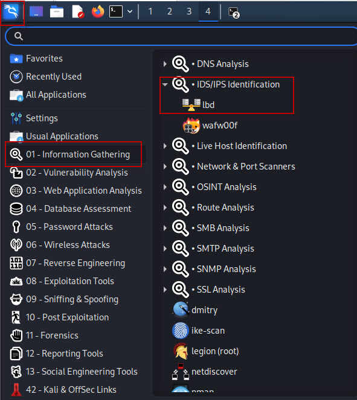Click the OSINT Analysis label

pyautogui.click(x=227, y=187)
